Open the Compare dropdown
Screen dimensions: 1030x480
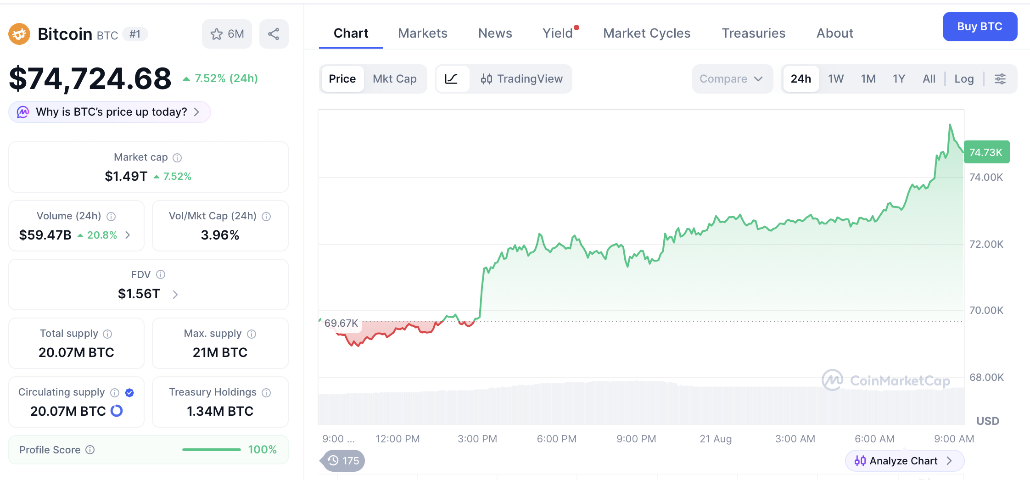pos(732,79)
